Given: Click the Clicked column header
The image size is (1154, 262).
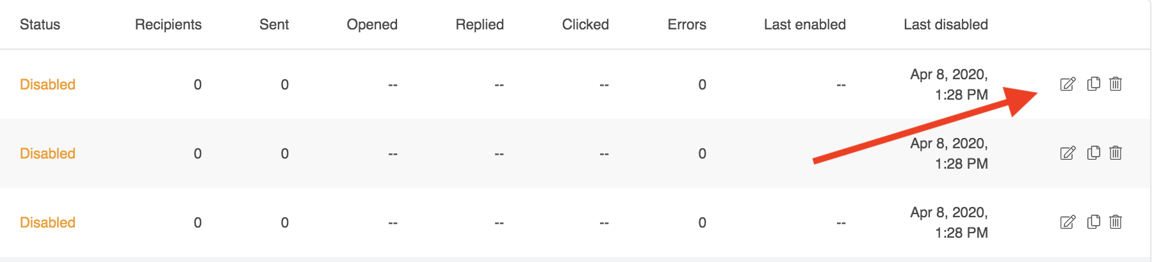Looking at the screenshot, I should 585,24.
